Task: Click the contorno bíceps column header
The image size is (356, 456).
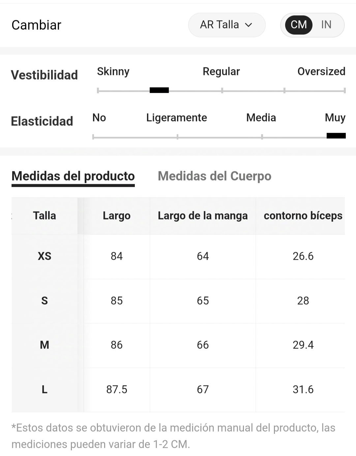Action: click(303, 216)
